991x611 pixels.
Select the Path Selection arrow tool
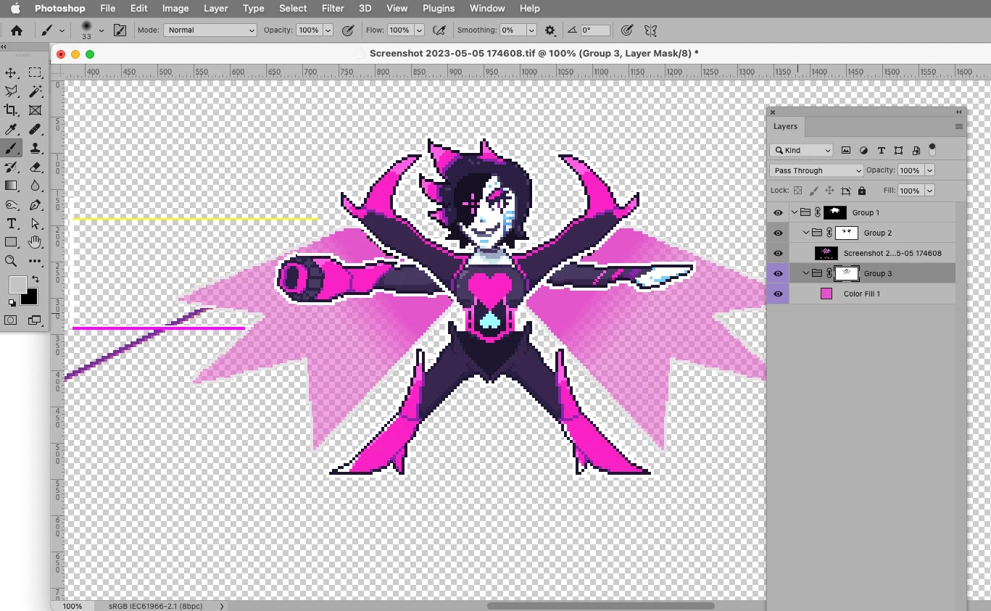[35, 223]
